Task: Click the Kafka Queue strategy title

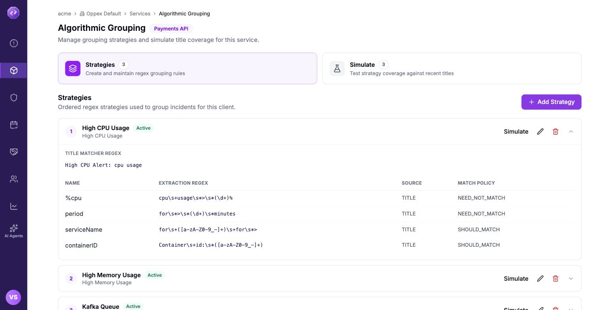Action: (101, 306)
